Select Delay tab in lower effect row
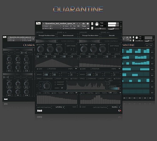The height and width of the screenshot is (141, 157). coord(12,77)
